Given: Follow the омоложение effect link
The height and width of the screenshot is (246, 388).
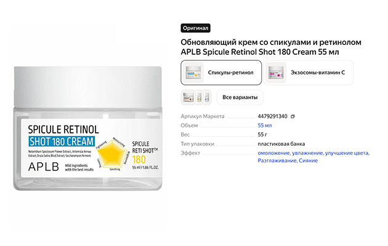Looking at the screenshot, I should (274, 153).
